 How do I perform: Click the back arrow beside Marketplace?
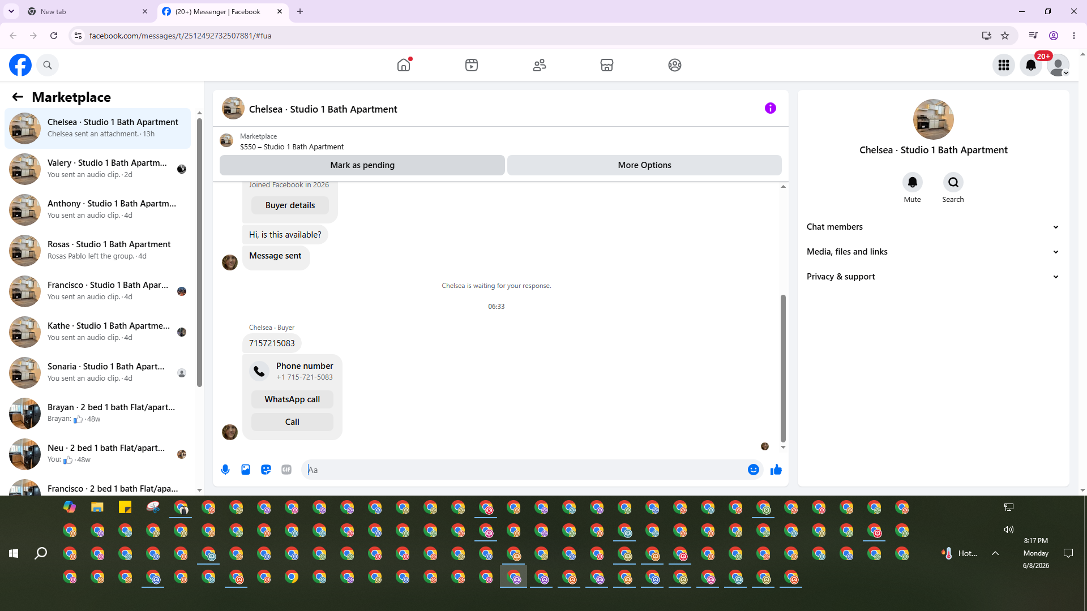18,97
